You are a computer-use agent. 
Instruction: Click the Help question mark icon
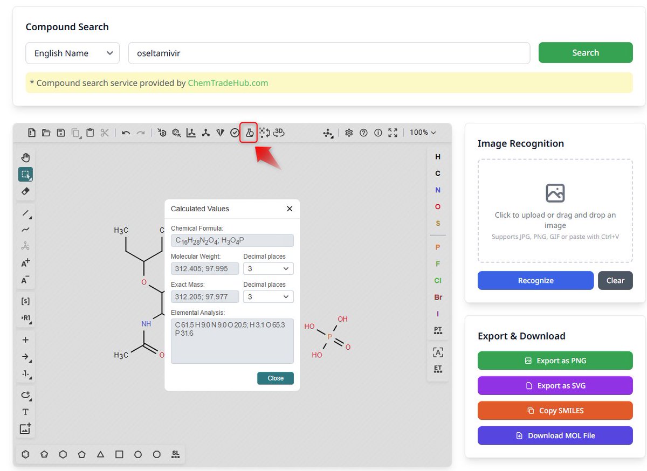(x=363, y=133)
